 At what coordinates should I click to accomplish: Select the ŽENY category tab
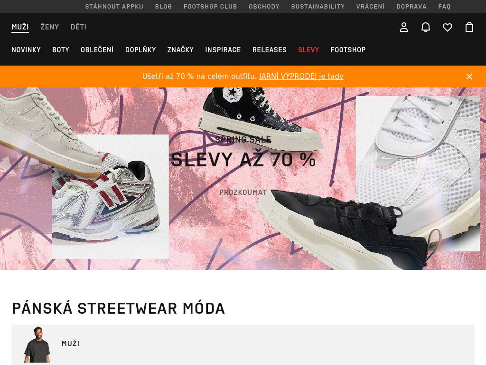(x=49, y=27)
